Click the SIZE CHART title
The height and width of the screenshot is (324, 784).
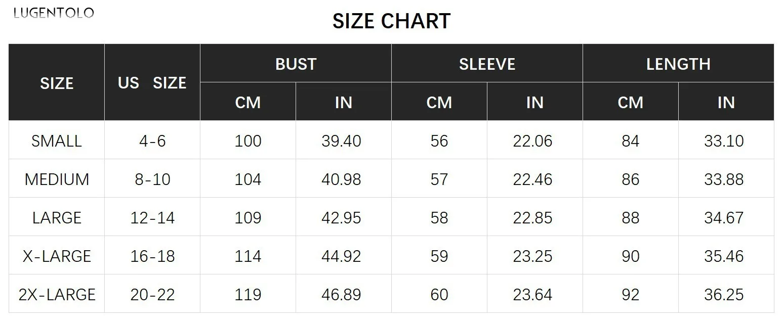[391, 21]
